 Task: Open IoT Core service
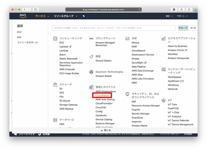click(172, 105)
